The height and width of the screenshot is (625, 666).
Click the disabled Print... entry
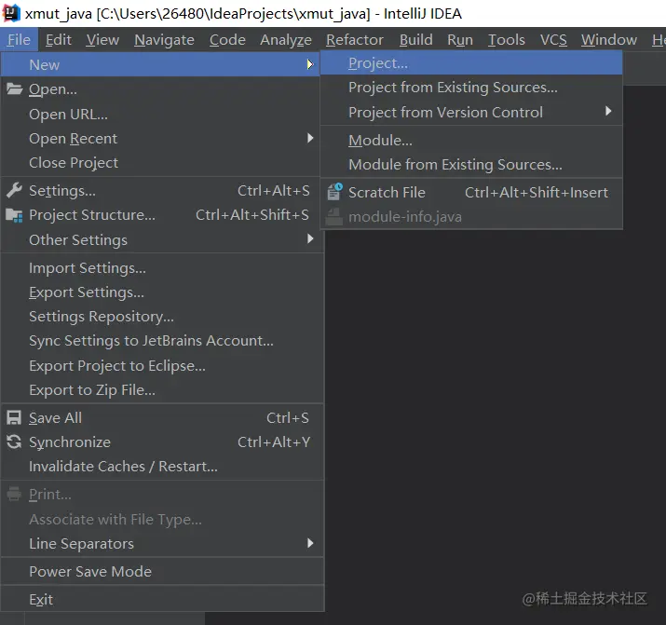pos(162,495)
